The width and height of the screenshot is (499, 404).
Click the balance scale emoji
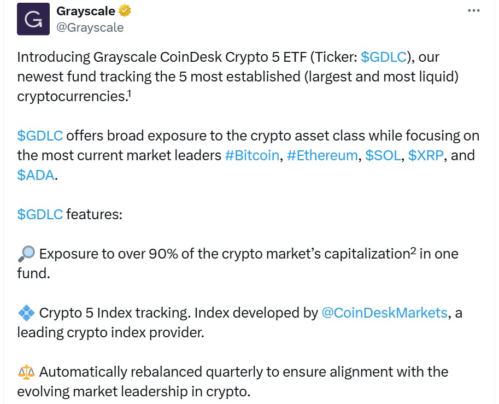click(26, 372)
